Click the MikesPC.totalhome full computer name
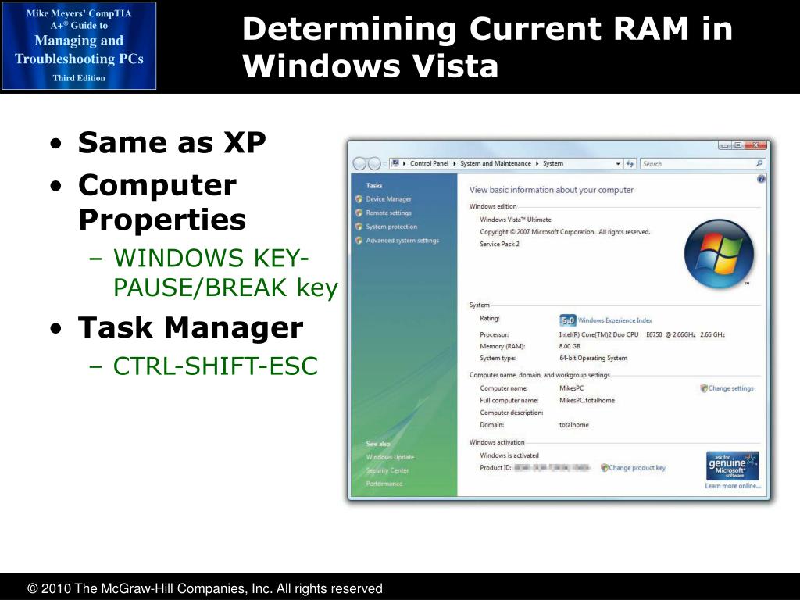Image resolution: width=800 pixels, height=600 pixels. (587, 401)
